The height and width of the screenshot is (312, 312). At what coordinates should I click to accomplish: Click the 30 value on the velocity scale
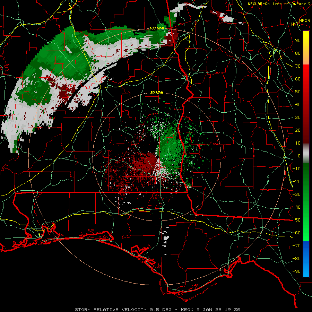point(298,118)
